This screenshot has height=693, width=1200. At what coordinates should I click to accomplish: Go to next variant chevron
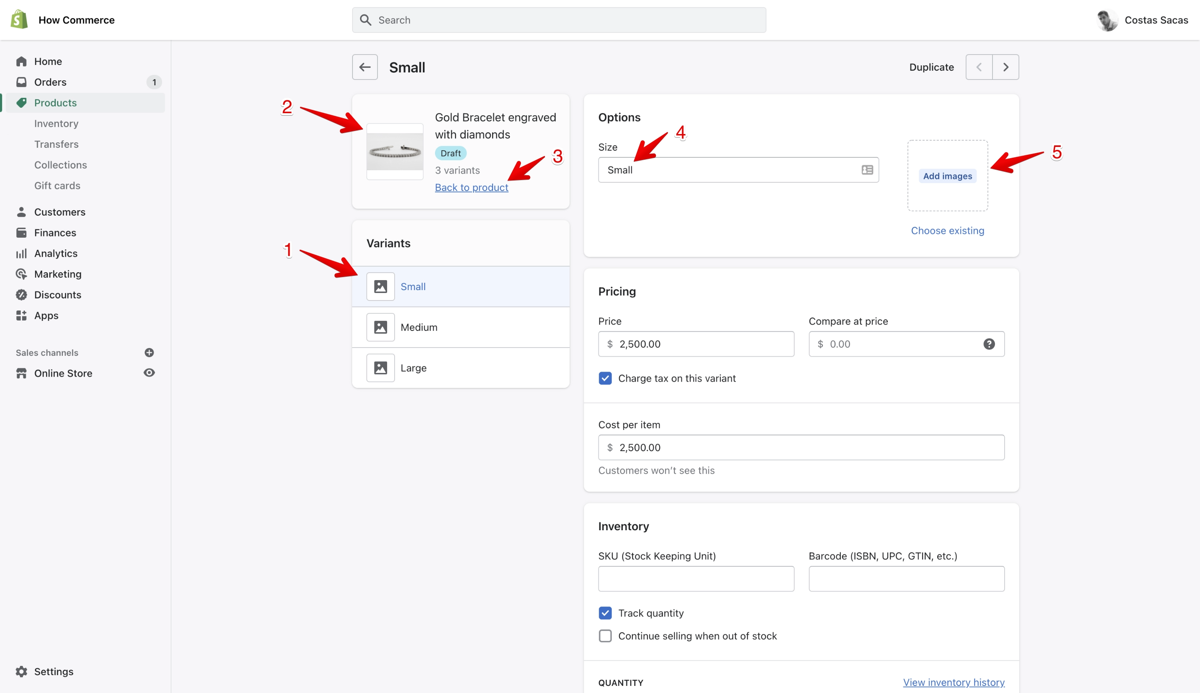1006,67
